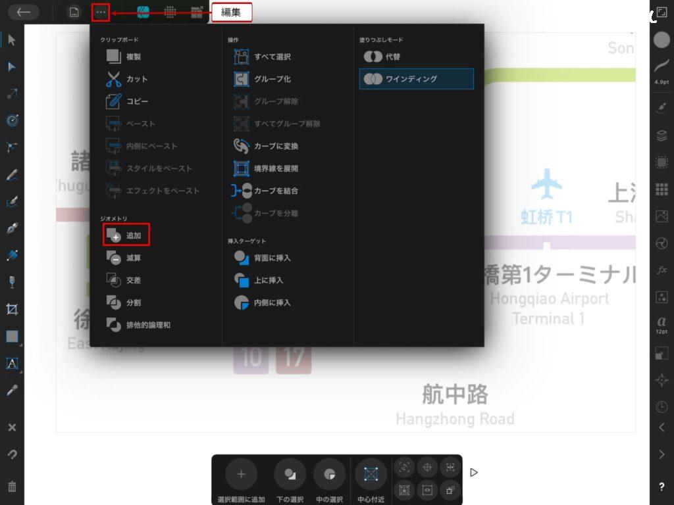
Task: Choose 追加 geometry operation
Action: (126, 235)
